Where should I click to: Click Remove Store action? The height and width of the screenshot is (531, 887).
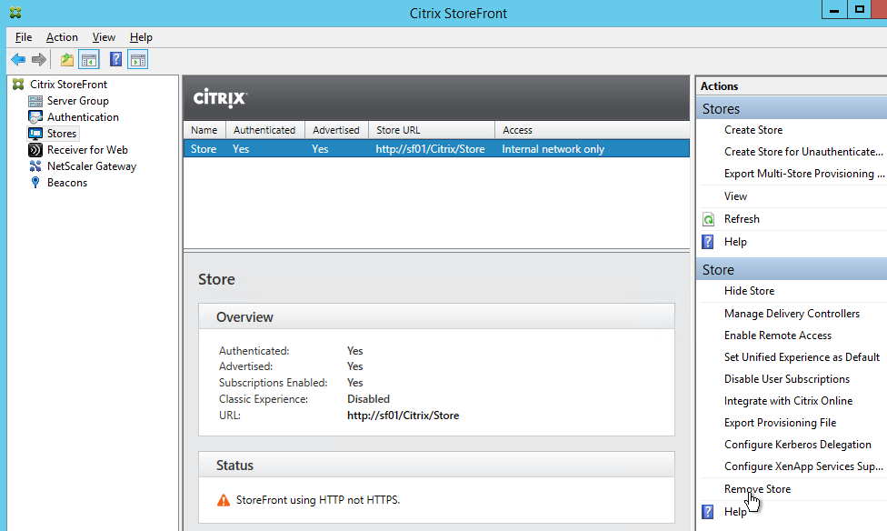point(757,489)
